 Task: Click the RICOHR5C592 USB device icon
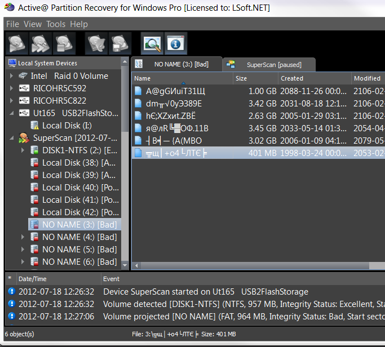[x=24, y=88]
